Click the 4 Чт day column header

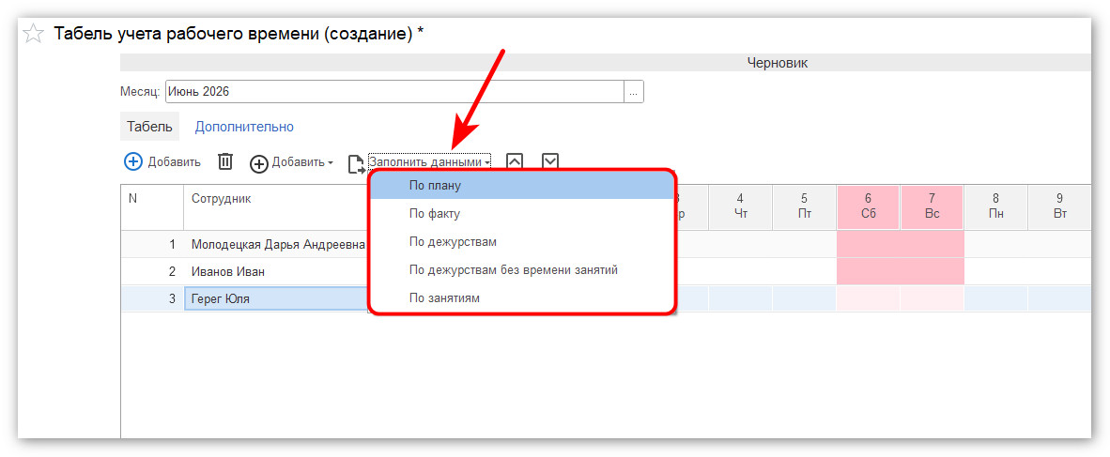(x=741, y=206)
